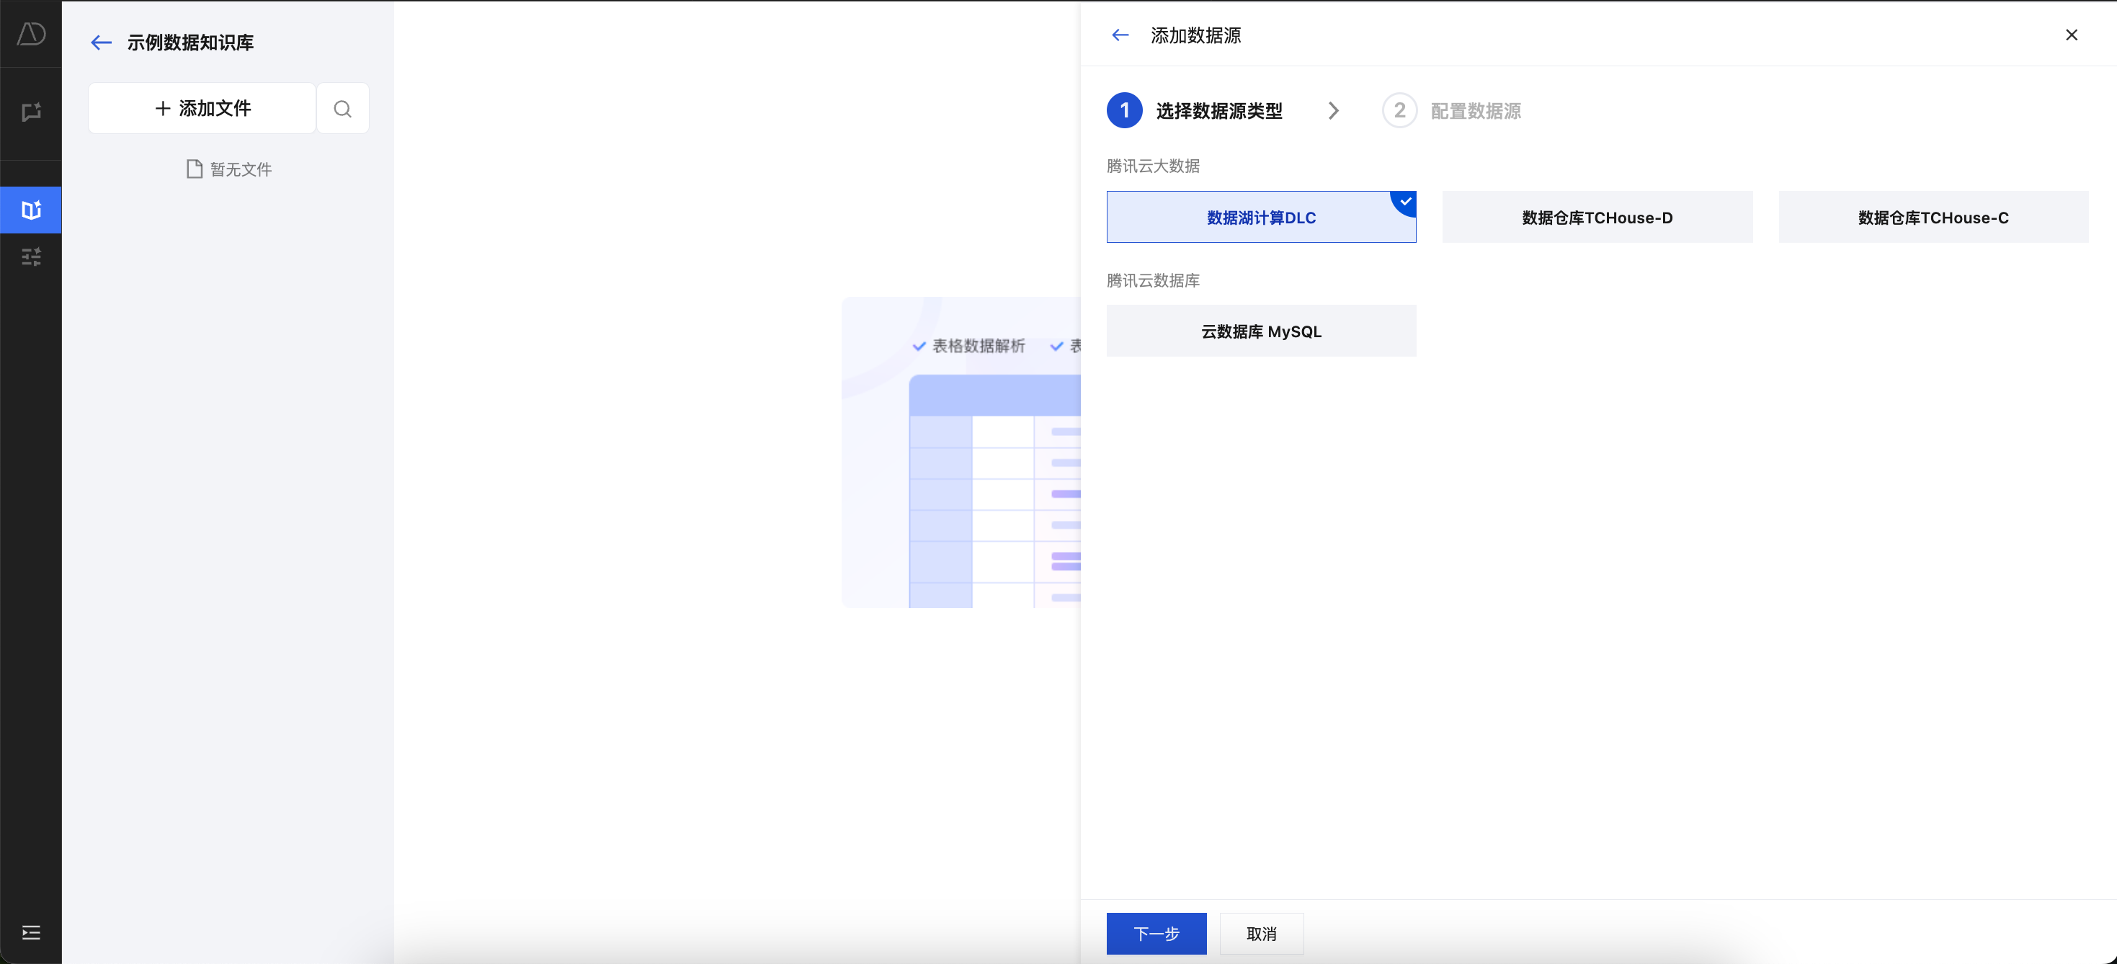Open the settings sliders sidebar icon
The height and width of the screenshot is (964, 2117).
coord(31,257)
